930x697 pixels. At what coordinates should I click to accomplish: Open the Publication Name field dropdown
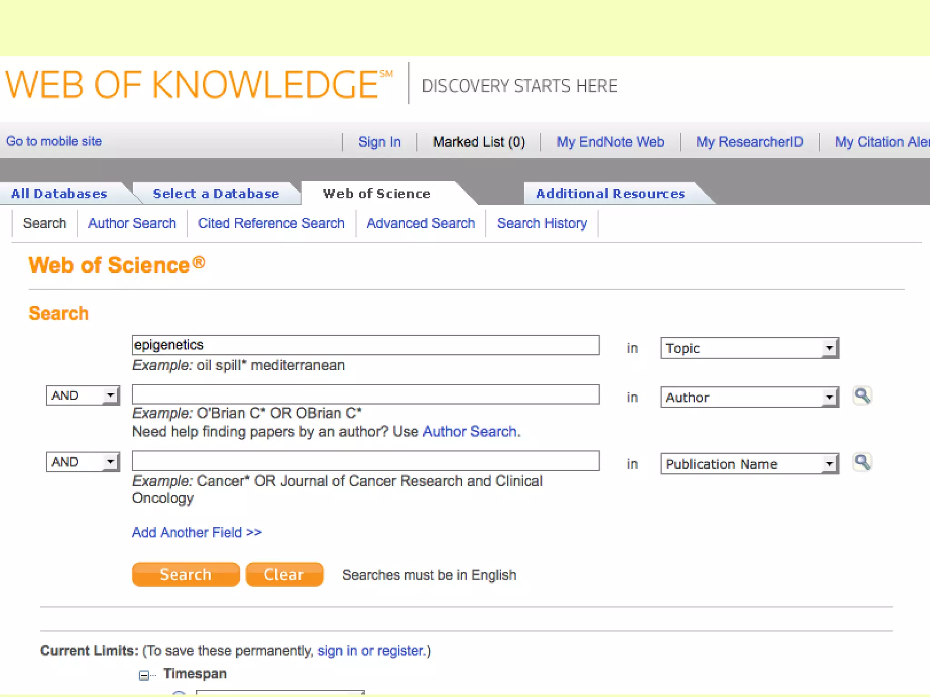pyautogui.click(x=749, y=464)
